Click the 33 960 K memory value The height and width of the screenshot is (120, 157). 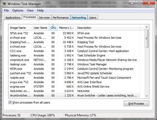pos(68,33)
